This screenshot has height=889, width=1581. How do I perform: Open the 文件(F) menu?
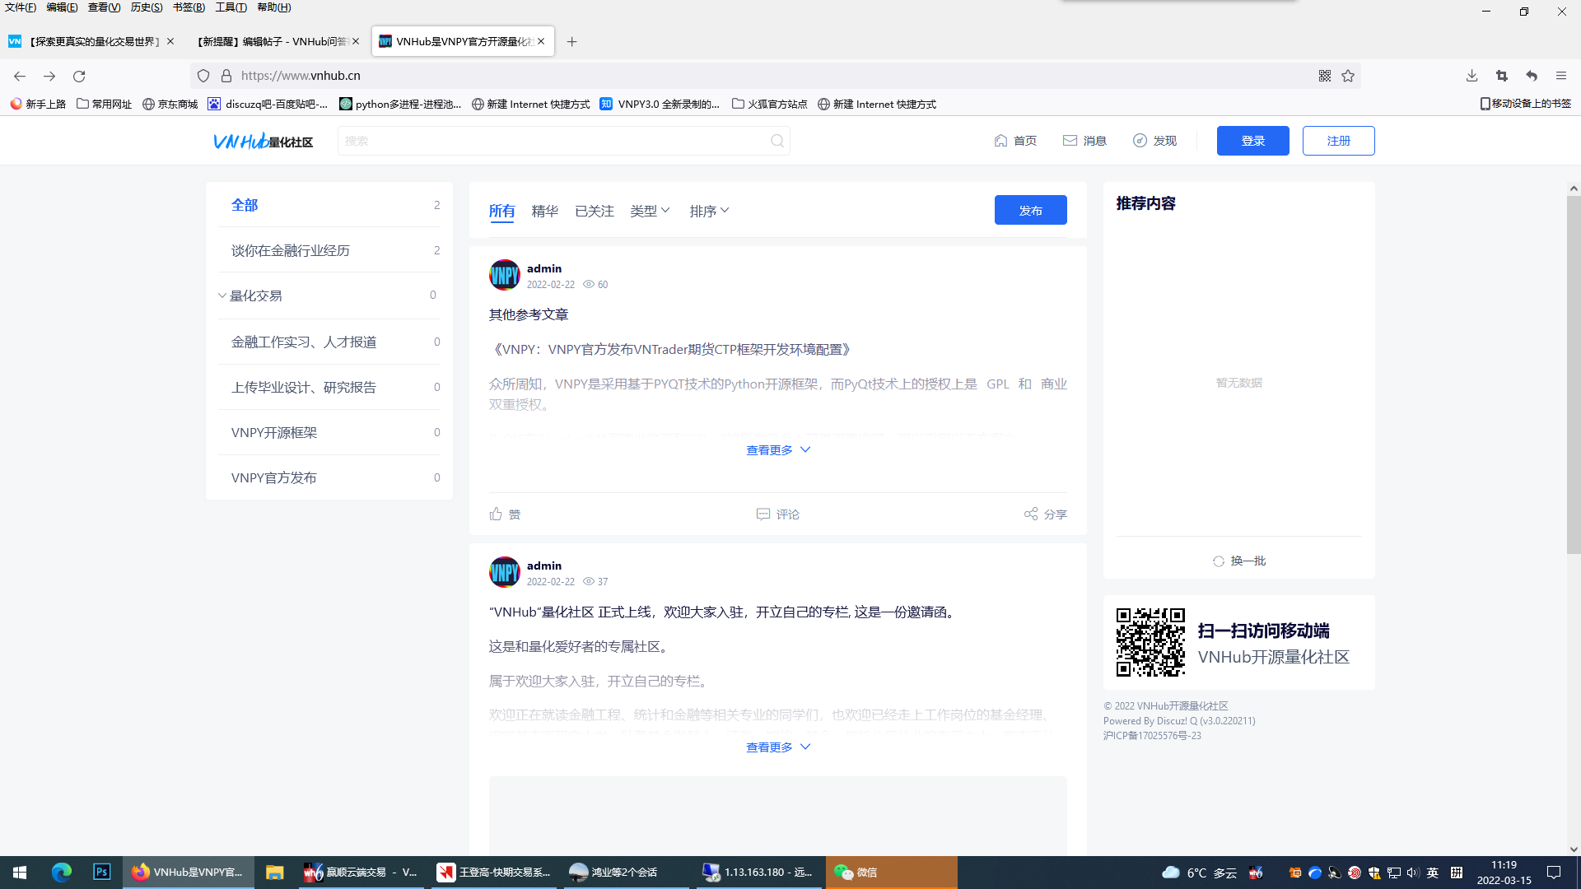(x=21, y=7)
